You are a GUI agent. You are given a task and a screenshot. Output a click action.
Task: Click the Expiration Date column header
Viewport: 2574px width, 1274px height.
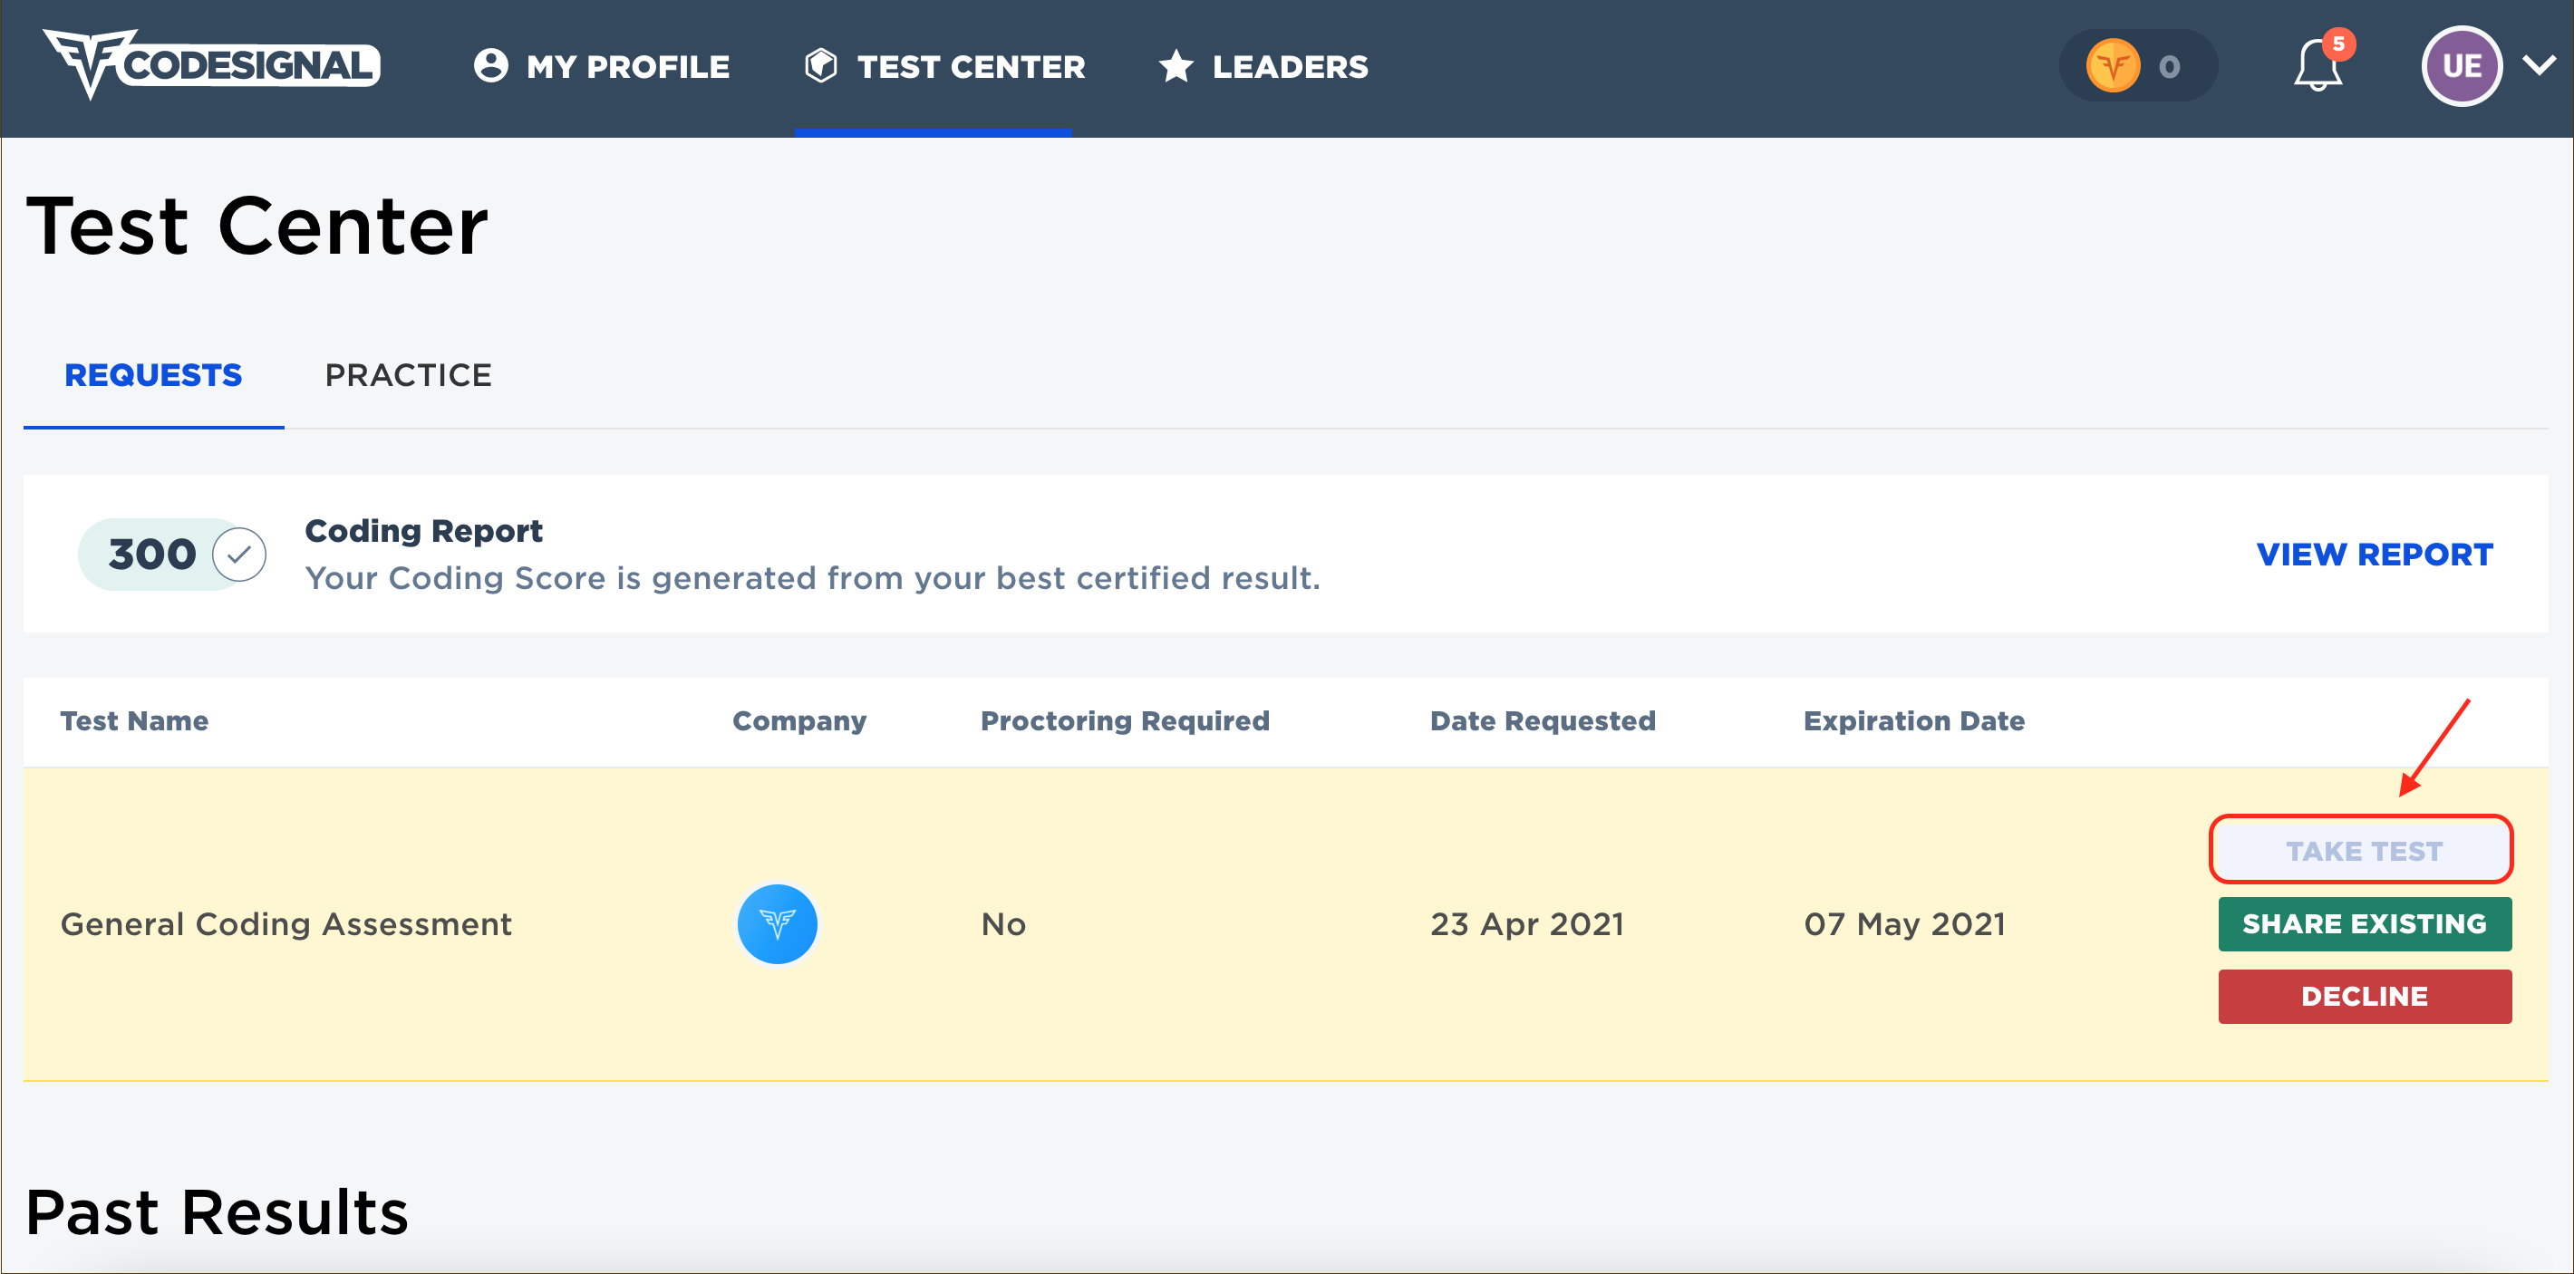[1914, 720]
